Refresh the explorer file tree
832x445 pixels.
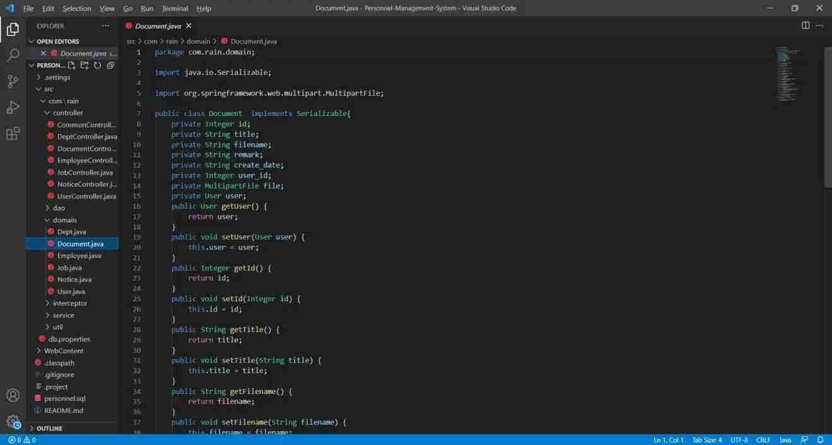(97, 65)
